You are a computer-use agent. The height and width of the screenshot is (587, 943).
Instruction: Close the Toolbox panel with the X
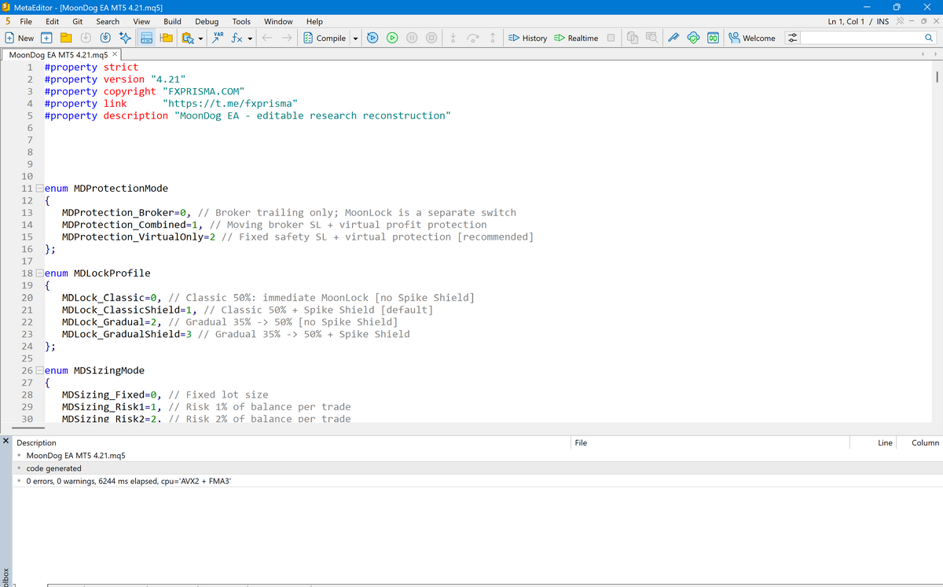pos(7,442)
